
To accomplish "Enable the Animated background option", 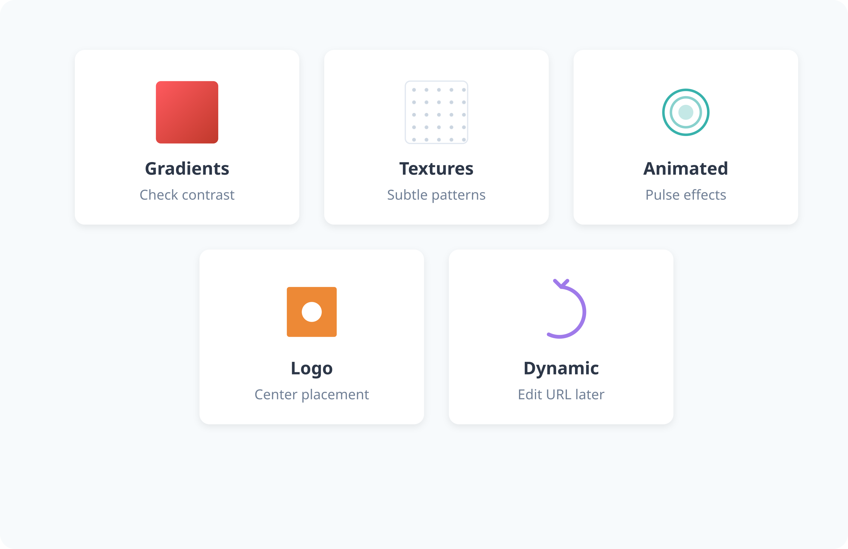I will point(685,137).
